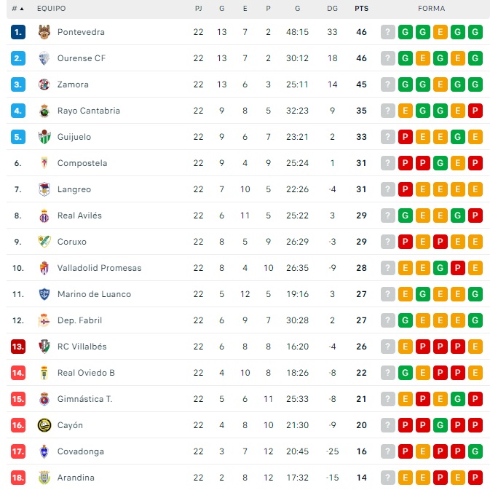490x490 pixels.
Task: Click the red position 18 badge
Action: click(18, 478)
